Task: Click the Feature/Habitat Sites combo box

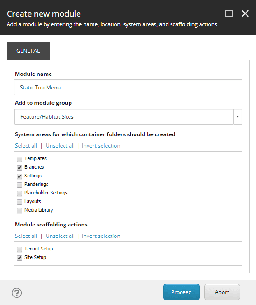Action: [124, 116]
